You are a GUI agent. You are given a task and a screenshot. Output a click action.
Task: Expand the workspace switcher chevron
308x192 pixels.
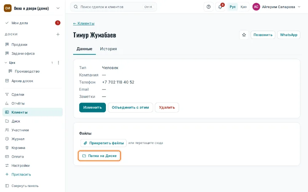coord(58,8)
